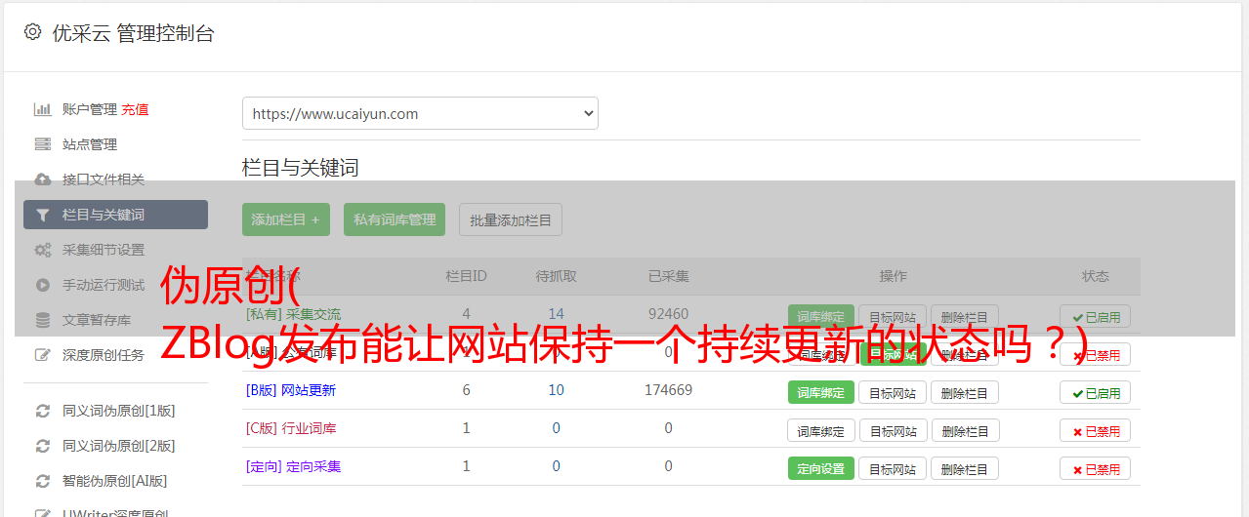Select 栏目与关键词 in the sidebar
This screenshot has width=1249, height=517.
[x=115, y=215]
